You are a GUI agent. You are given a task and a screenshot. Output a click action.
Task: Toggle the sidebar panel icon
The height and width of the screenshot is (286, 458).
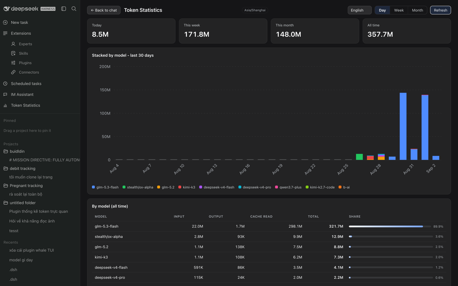[64, 9]
